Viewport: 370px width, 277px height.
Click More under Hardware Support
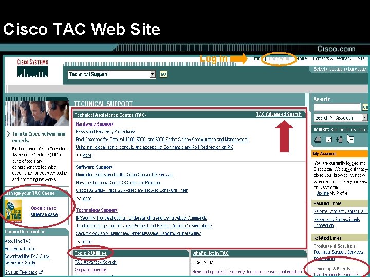click(x=87, y=155)
